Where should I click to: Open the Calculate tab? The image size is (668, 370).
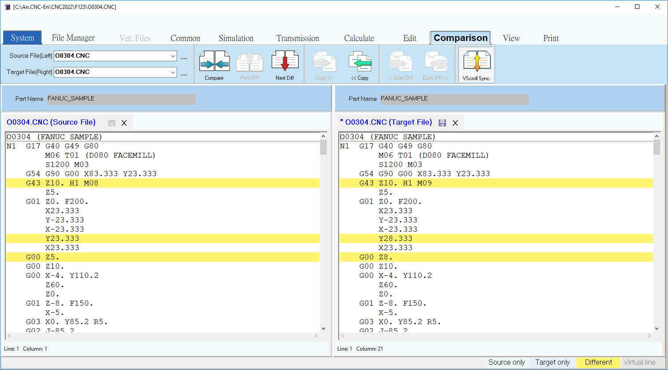coord(359,38)
